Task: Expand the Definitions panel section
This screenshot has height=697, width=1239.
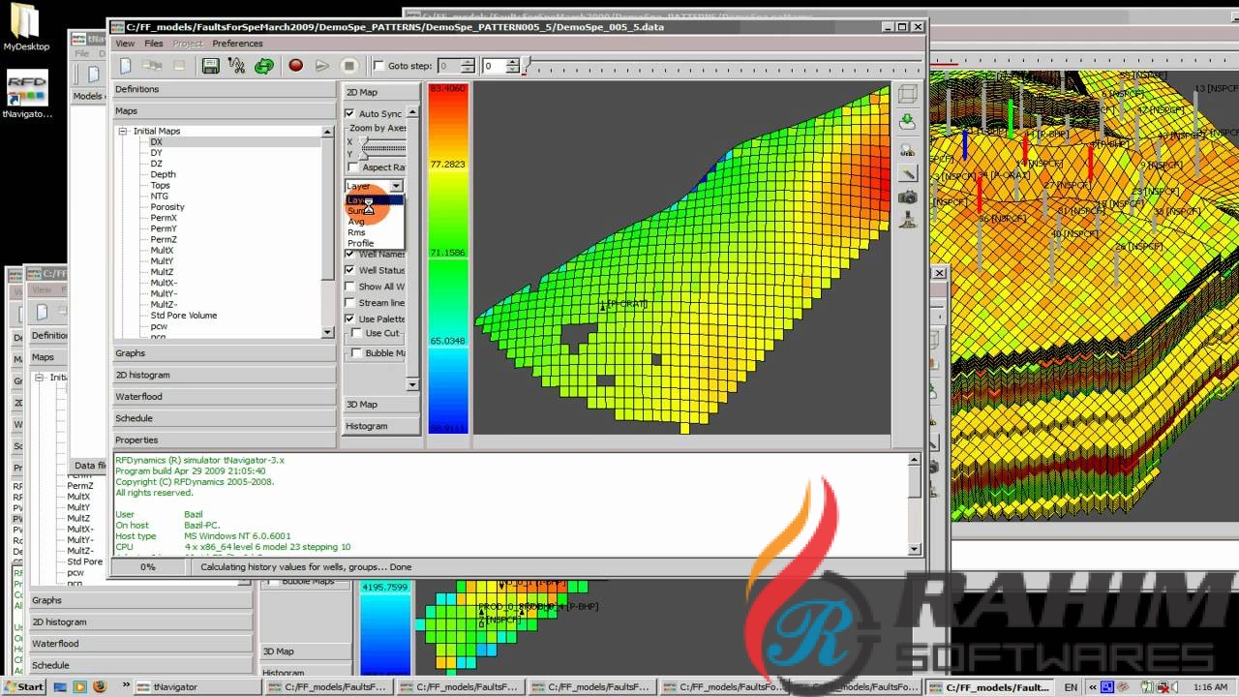Action: click(225, 89)
